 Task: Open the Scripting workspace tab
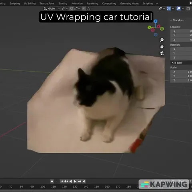click(148, 4)
